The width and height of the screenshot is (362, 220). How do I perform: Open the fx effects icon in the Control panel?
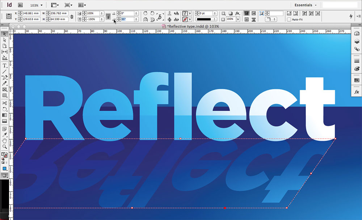237,14
